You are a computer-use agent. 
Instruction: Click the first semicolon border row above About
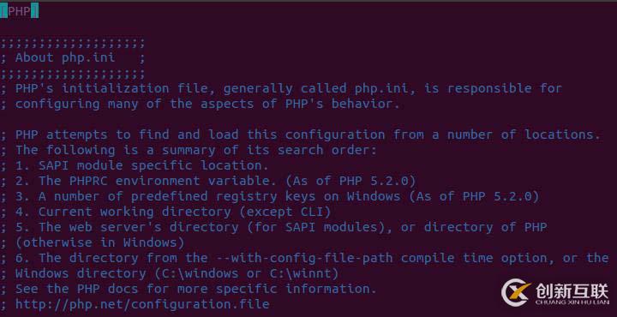(73, 42)
